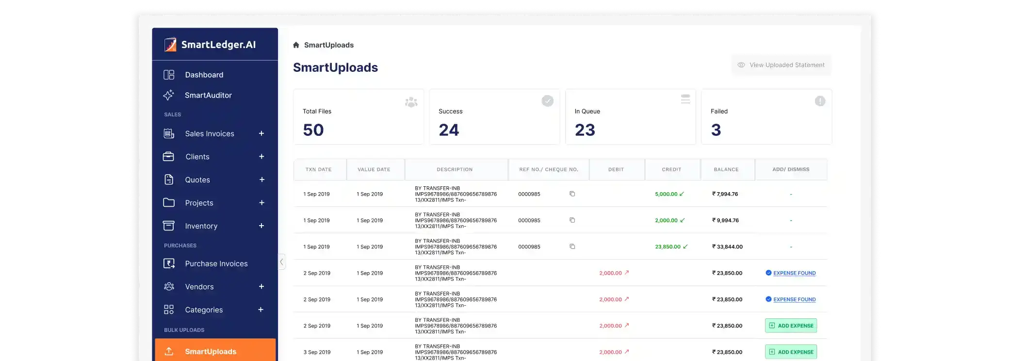Sort by VALUE DATE column header
The height and width of the screenshot is (361, 1010).
coord(375,169)
